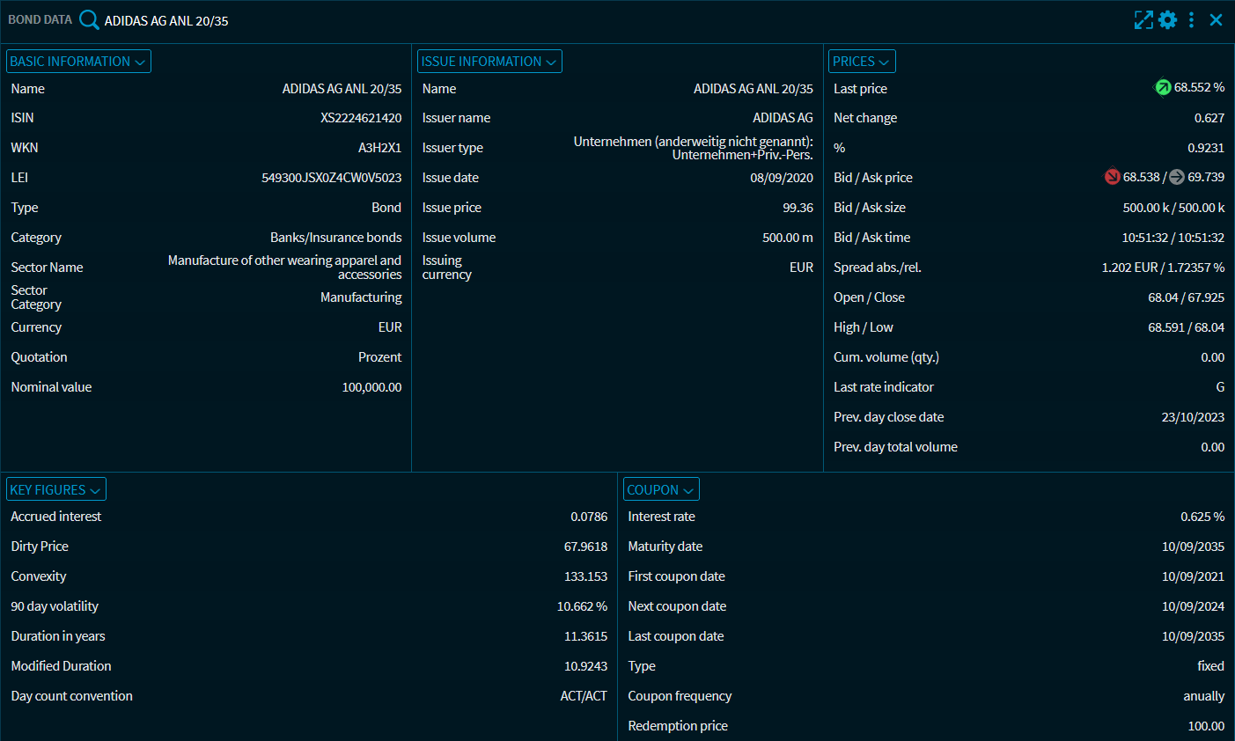Image resolution: width=1235 pixels, height=741 pixels.
Task: Click the ADIDAS AG ANL 20/35 search field
Action: coord(166,21)
